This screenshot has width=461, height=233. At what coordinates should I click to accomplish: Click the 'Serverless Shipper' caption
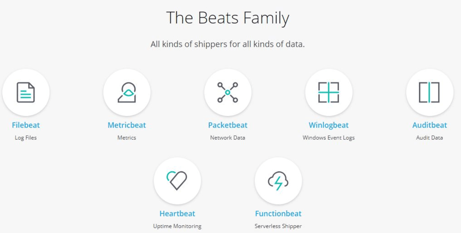click(278, 226)
